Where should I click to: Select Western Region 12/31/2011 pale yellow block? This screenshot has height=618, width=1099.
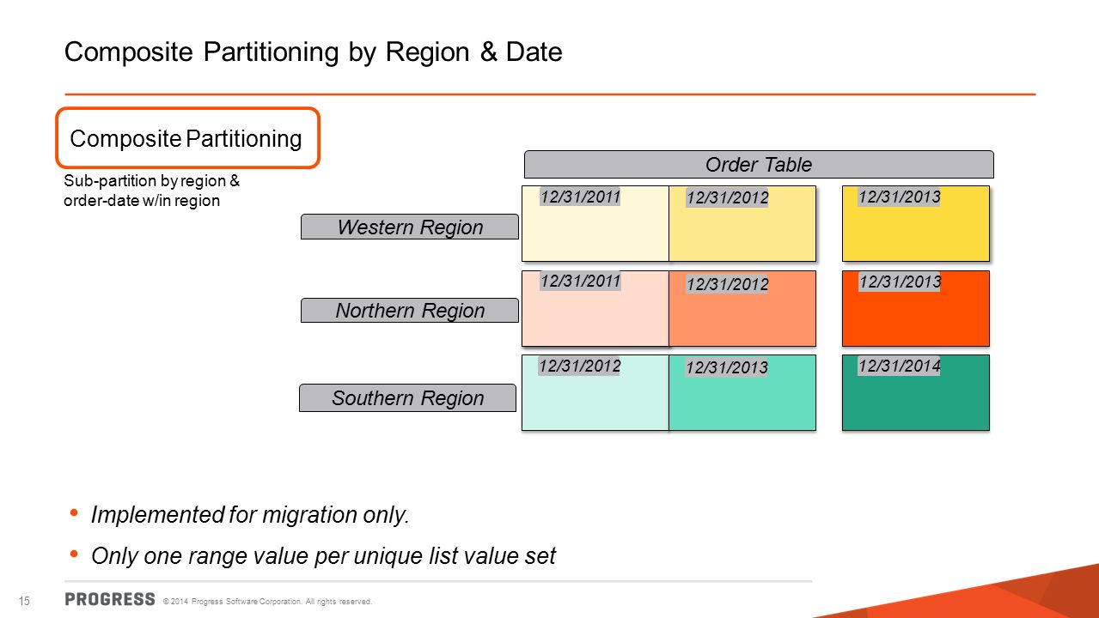(x=595, y=223)
